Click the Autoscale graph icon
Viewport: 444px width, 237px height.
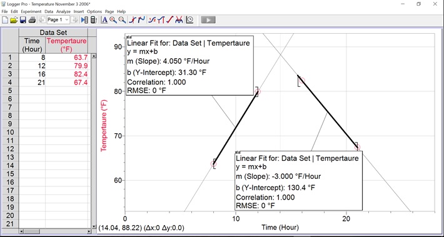[x=104, y=20]
